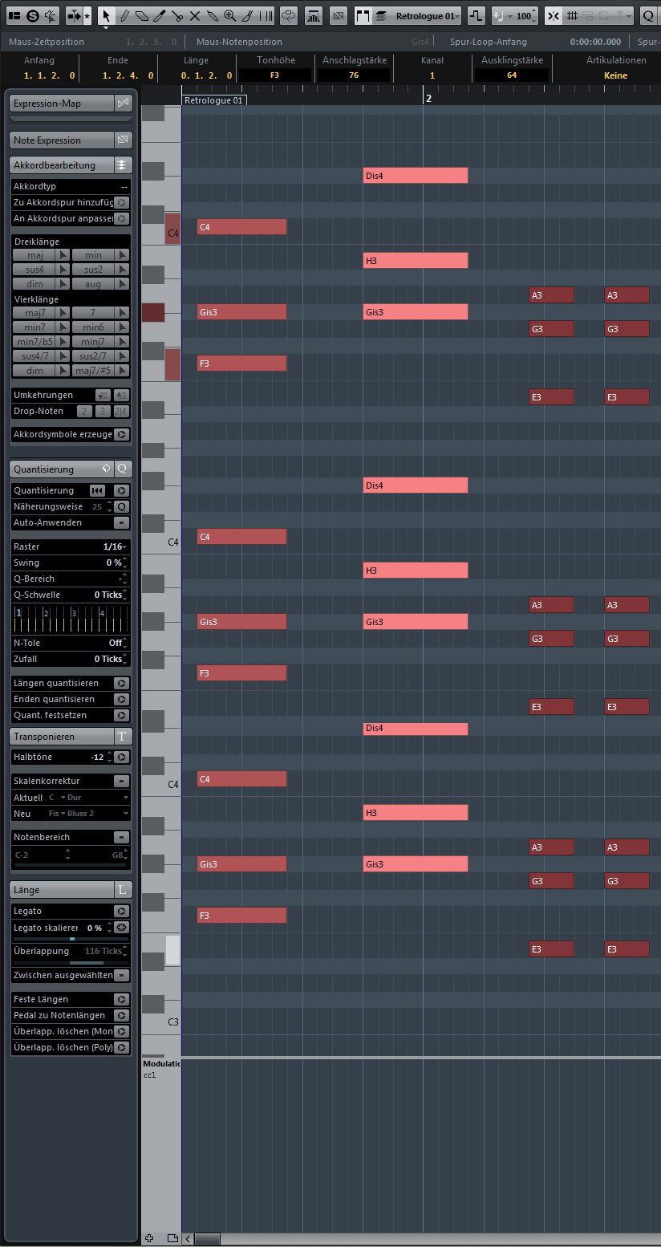Viewport: 661px width, 1247px height.
Task: Click the plus icon below the controller lane
Action: pyautogui.click(x=148, y=1239)
